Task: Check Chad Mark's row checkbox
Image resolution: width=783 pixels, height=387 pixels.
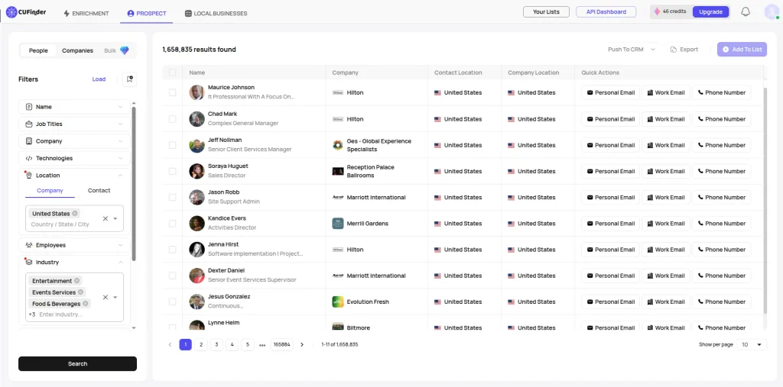Action: tap(172, 119)
